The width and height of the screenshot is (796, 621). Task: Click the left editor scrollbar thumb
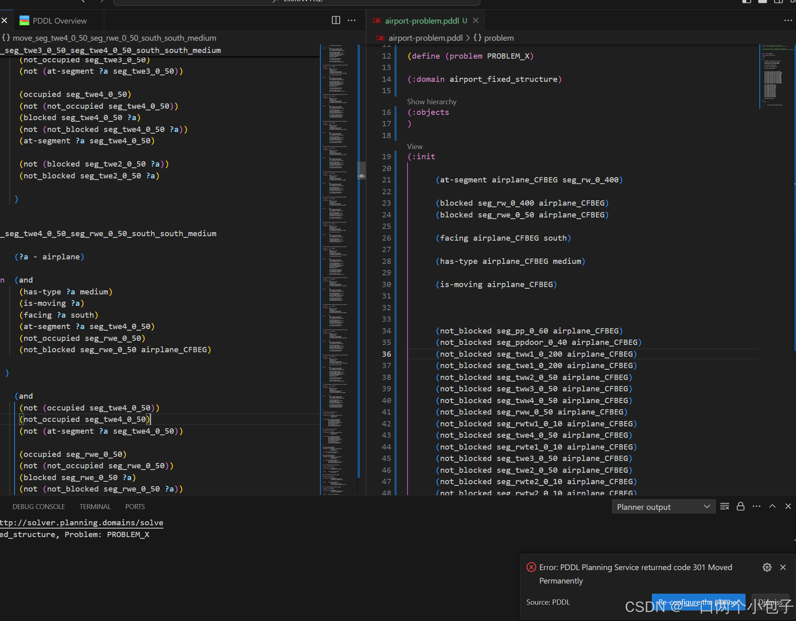(361, 171)
